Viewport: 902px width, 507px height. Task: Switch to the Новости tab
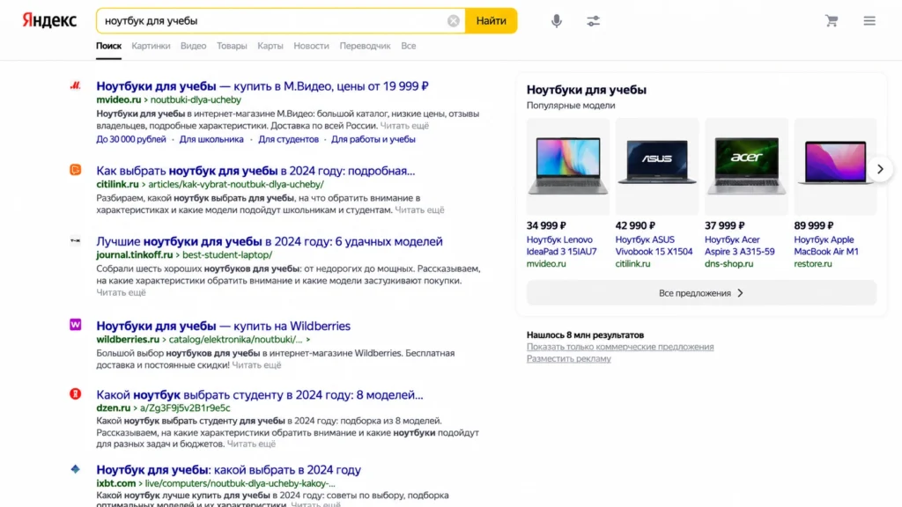pyautogui.click(x=311, y=46)
